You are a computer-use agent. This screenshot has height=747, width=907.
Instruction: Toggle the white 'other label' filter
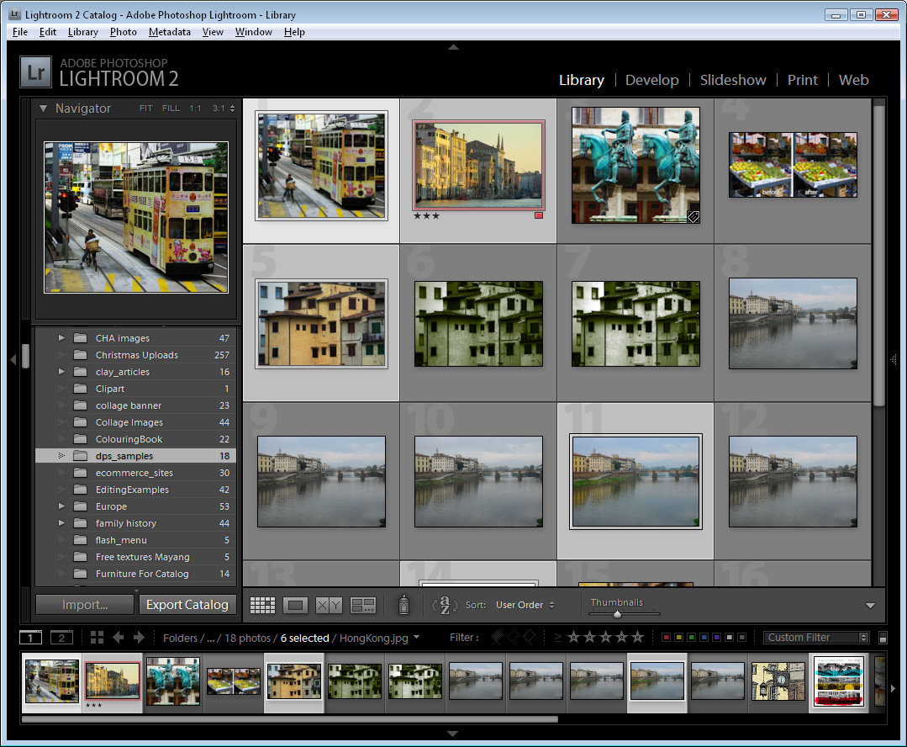(730, 637)
